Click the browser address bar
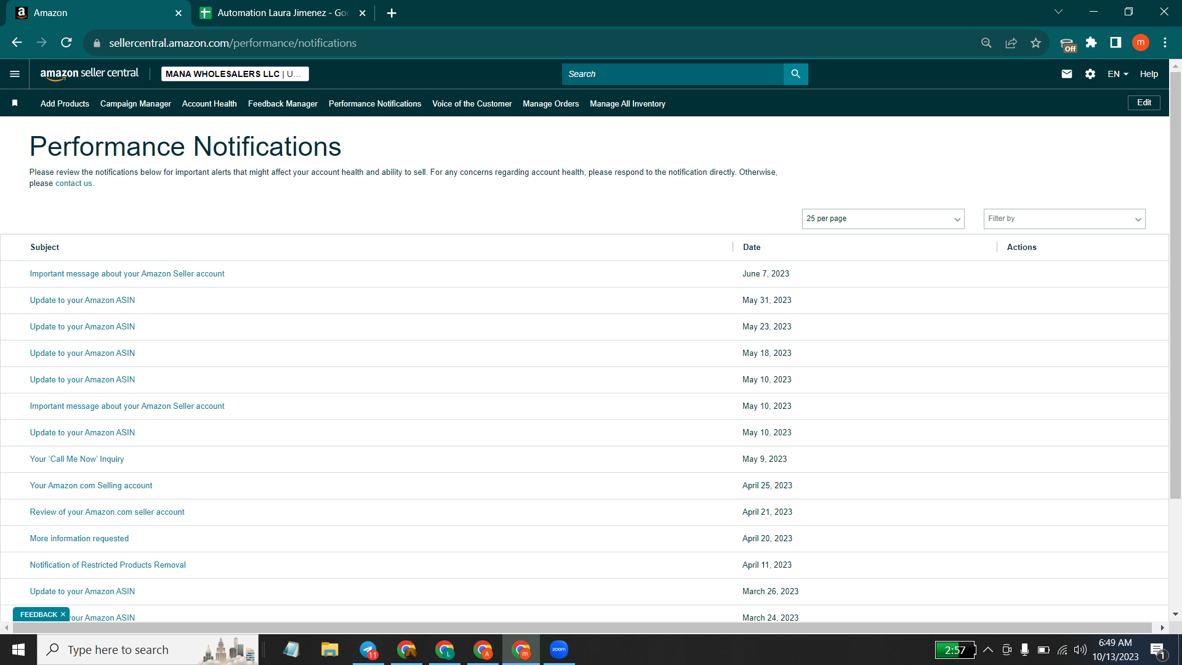Image resolution: width=1182 pixels, height=665 pixels. point(536,42)
